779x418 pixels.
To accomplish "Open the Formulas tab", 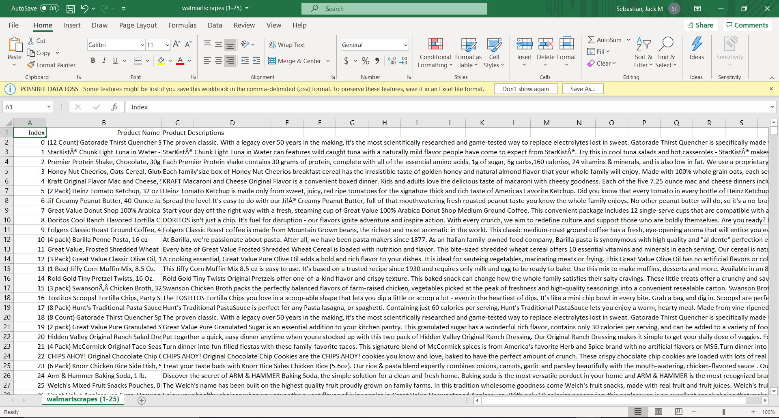I will [x=182, y=25].
